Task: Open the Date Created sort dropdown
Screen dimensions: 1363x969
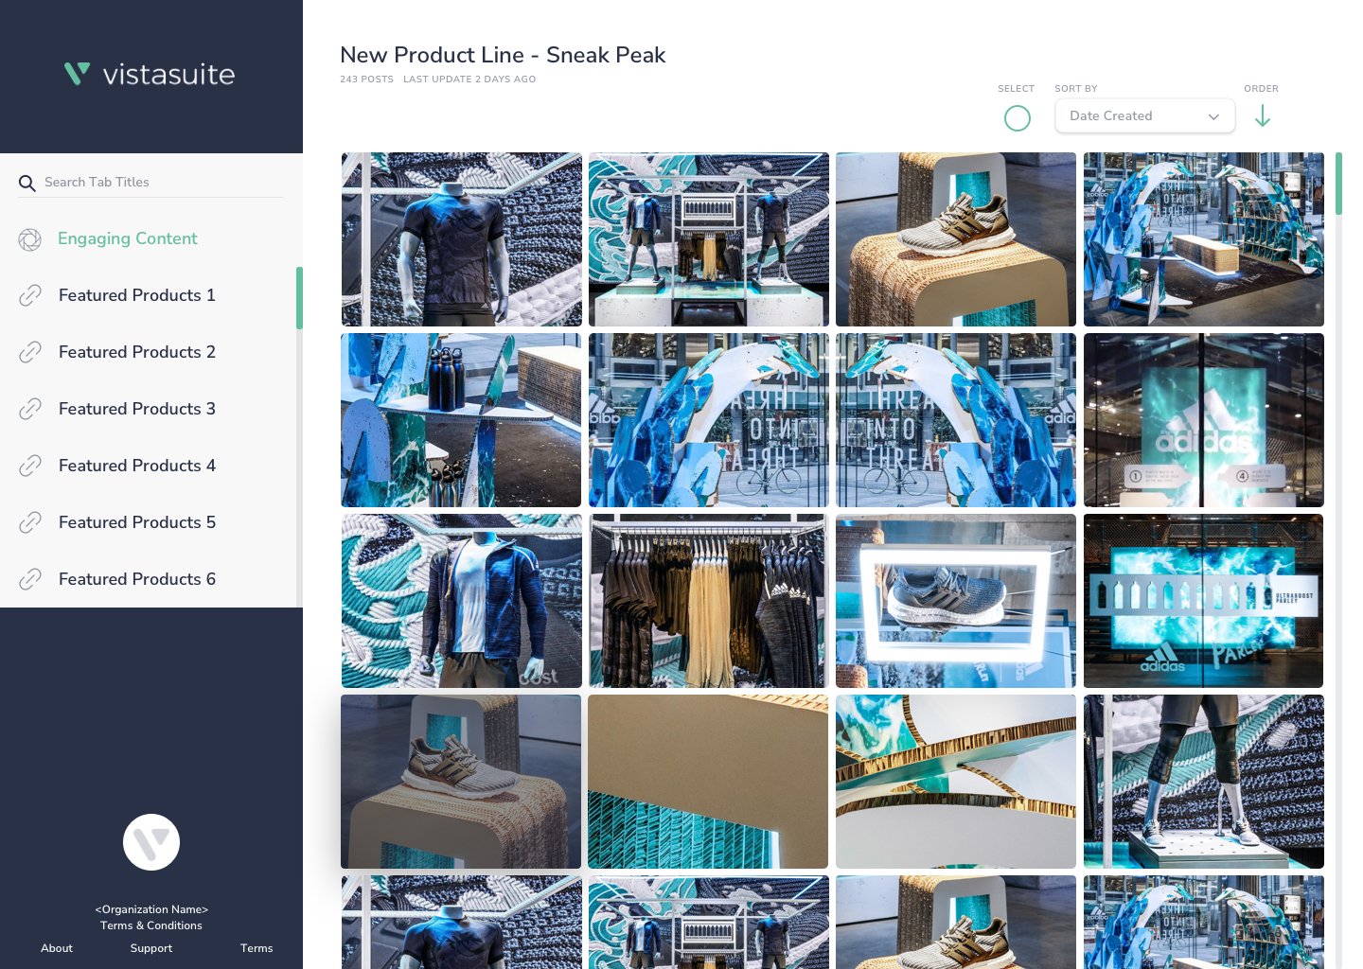Action: tap(1145, 115)
